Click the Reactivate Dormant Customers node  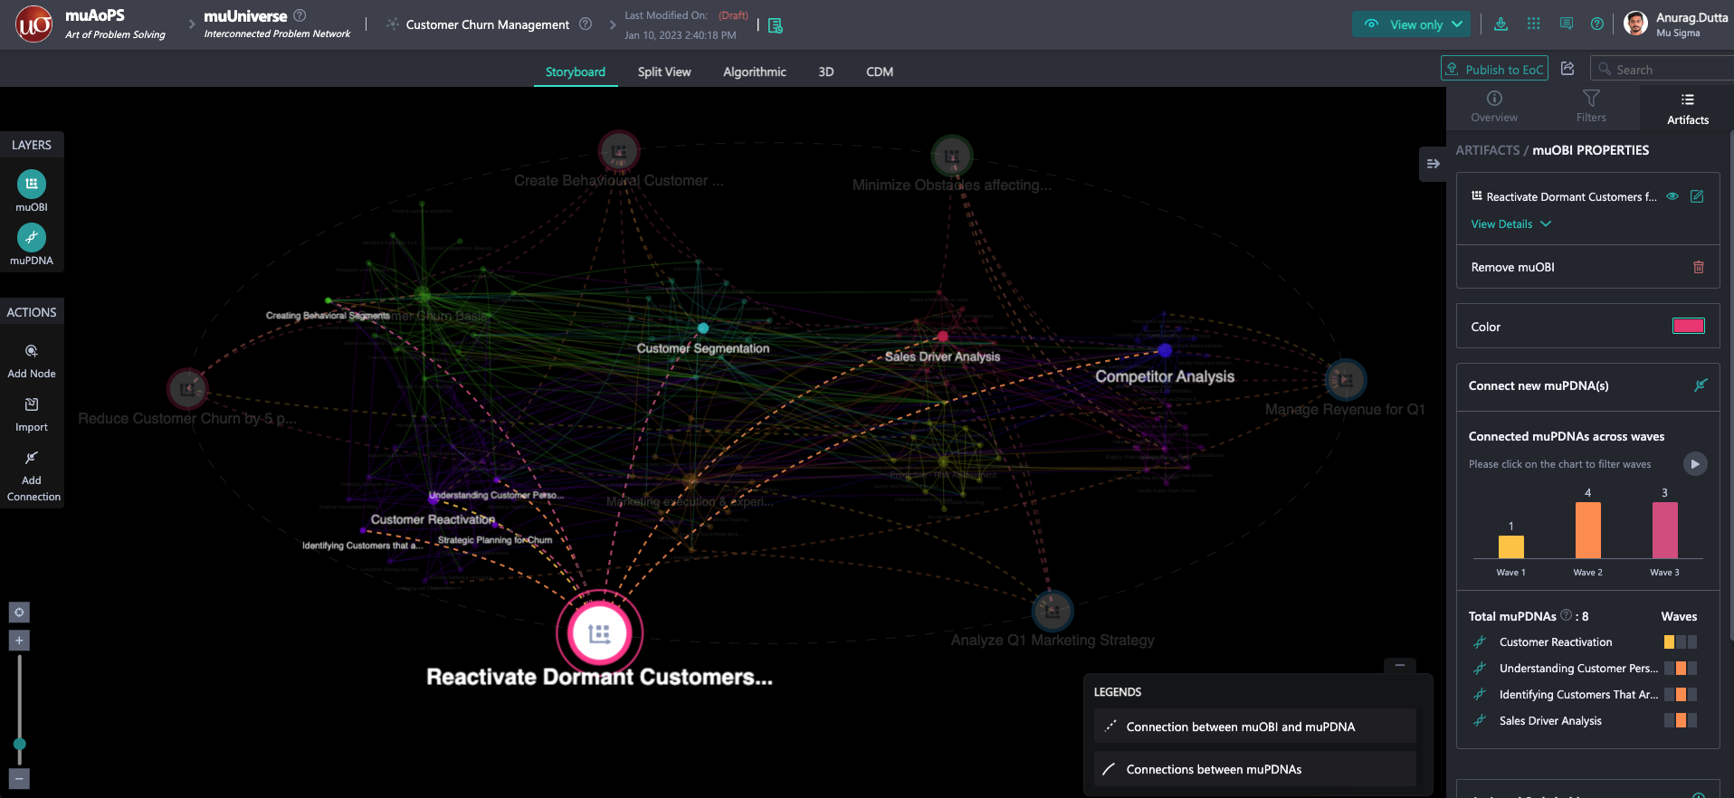click(599, 633)
